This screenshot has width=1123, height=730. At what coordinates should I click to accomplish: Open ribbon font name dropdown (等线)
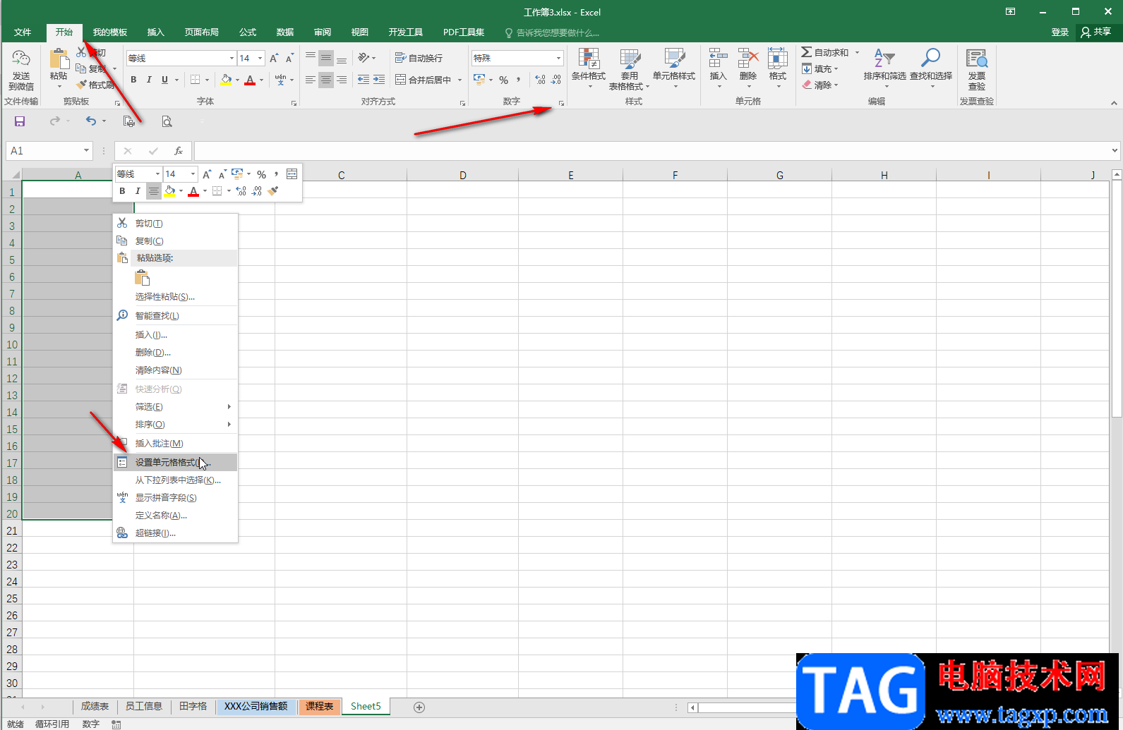pos(232,59)
